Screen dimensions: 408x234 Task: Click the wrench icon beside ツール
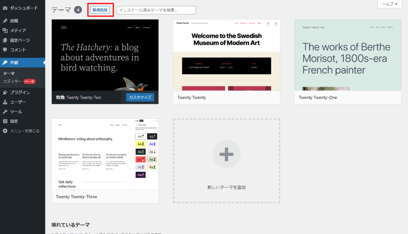tap(5, 112)
